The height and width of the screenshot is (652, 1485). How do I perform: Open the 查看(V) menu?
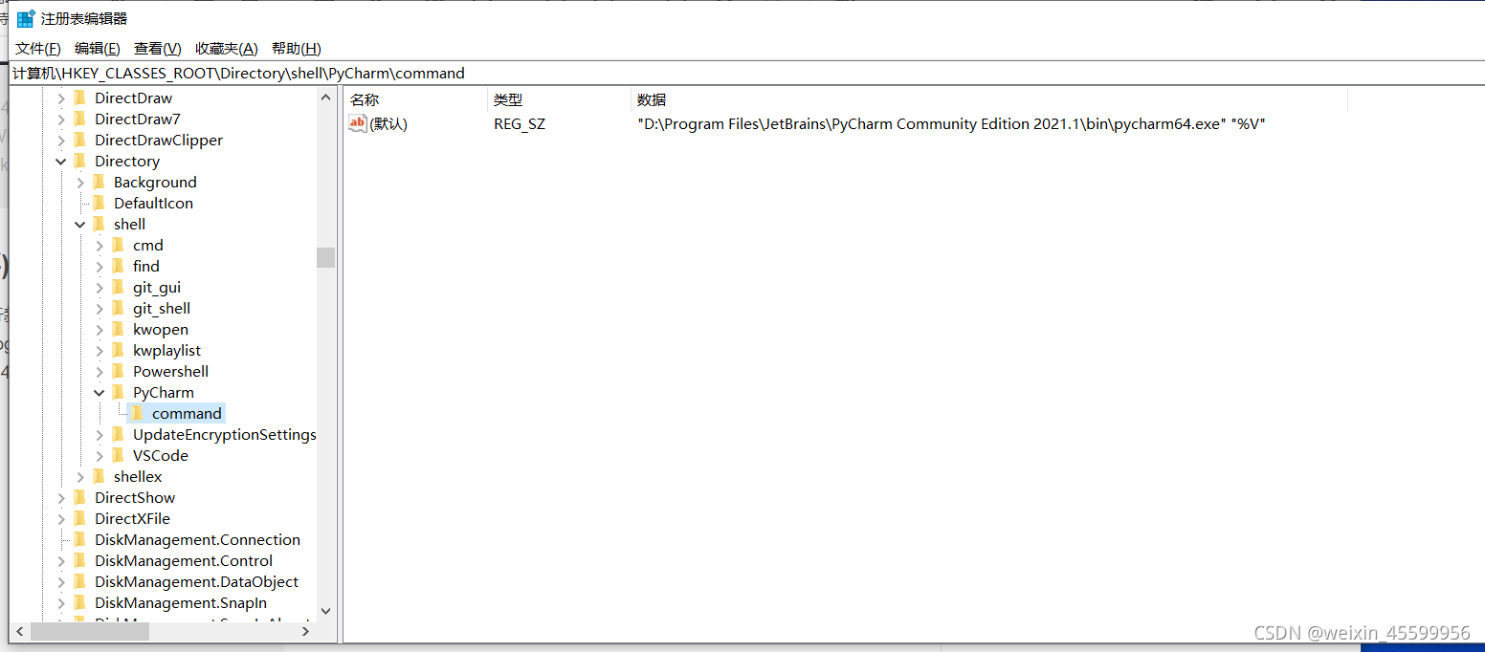point(158,49)
